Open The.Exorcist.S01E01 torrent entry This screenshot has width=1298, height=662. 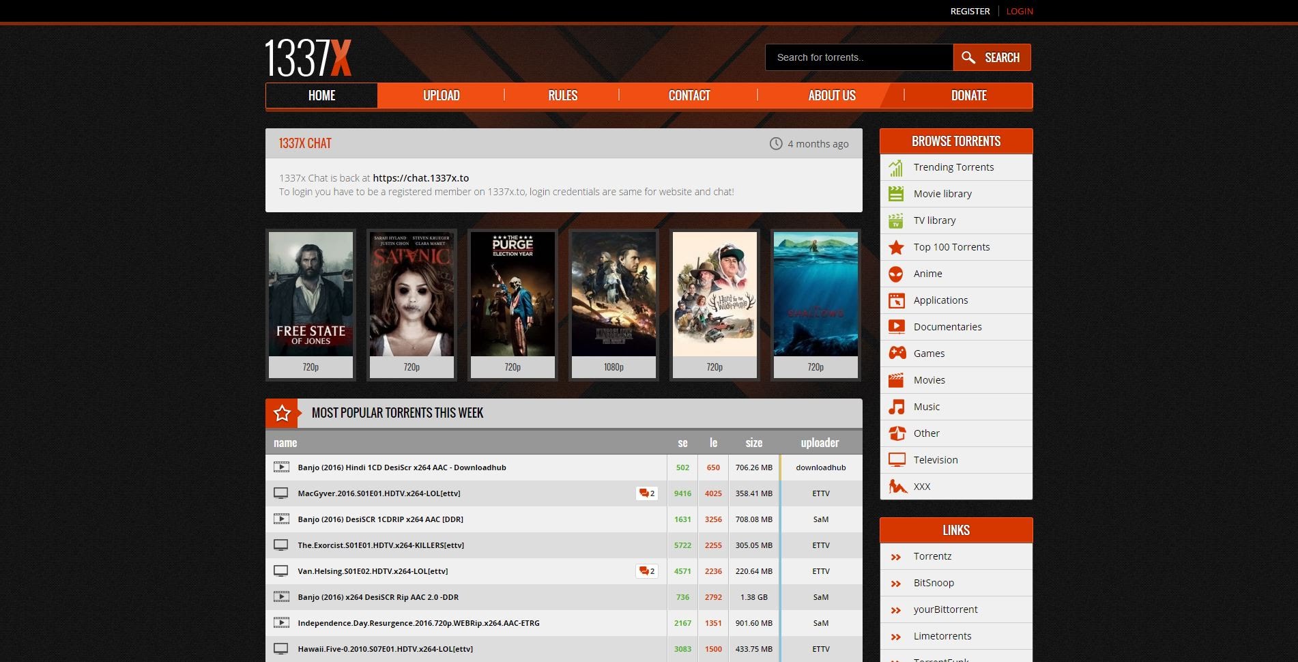(381, 545)
